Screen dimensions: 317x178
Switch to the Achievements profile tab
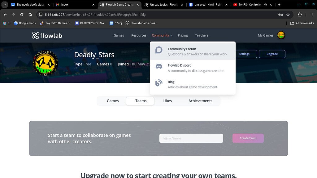point(200,101)
